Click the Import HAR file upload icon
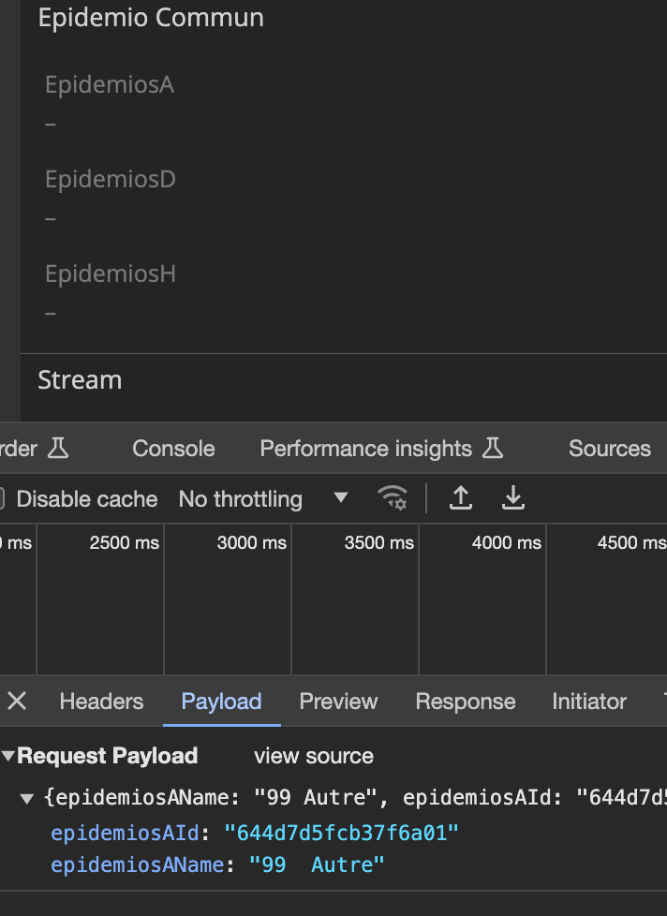 pos(460,498)
